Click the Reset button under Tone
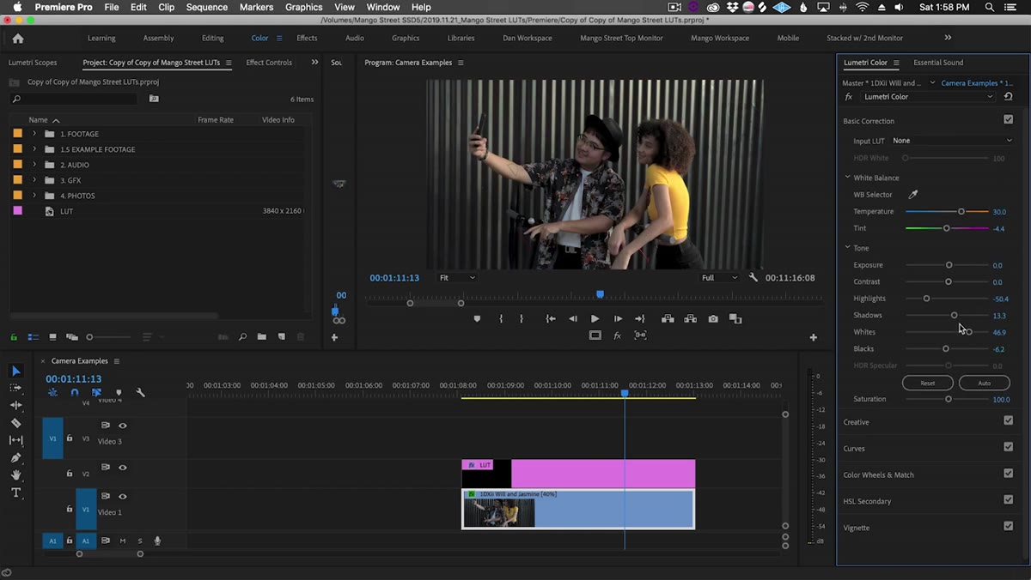 [x=927, y=383]
